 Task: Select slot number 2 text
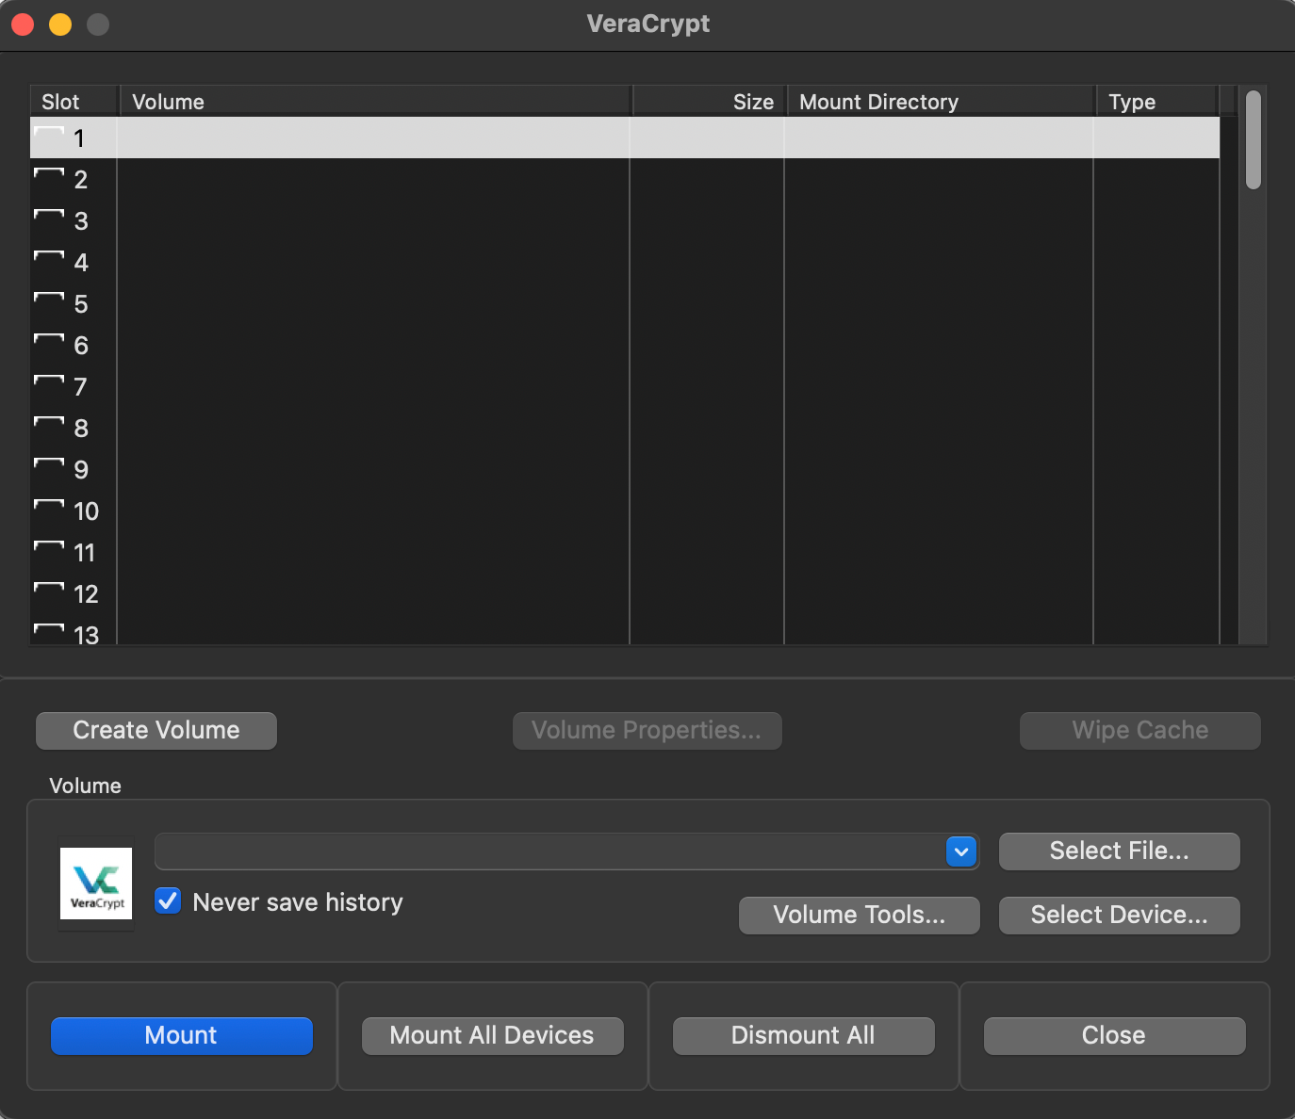point(81,180)
